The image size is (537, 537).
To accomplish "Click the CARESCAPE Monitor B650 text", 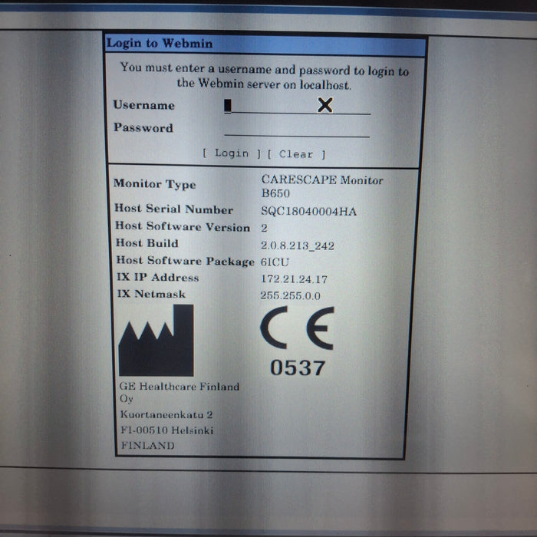I will (321, 186).
